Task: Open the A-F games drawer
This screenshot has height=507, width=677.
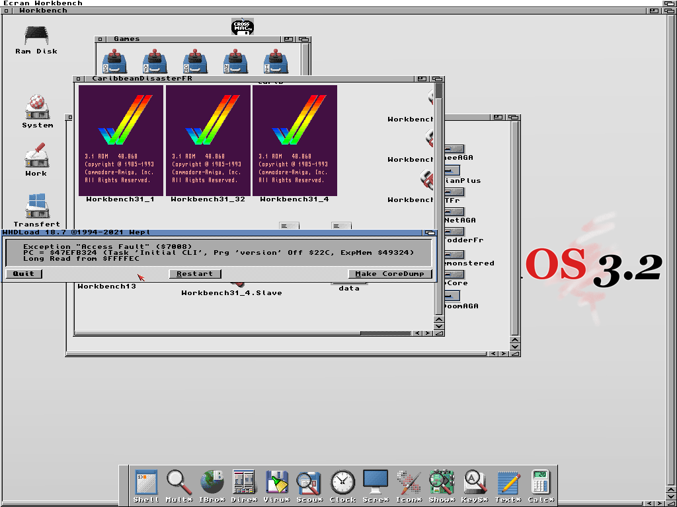Action: [155, 61]
